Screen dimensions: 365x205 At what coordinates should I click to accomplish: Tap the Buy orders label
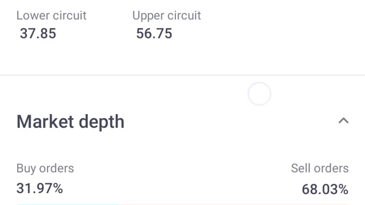45,168
